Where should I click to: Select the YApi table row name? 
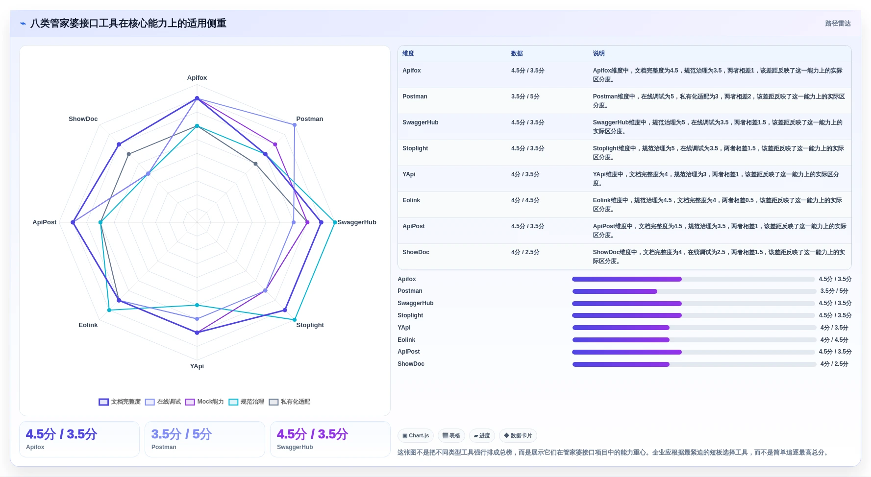tap(409, 174)
